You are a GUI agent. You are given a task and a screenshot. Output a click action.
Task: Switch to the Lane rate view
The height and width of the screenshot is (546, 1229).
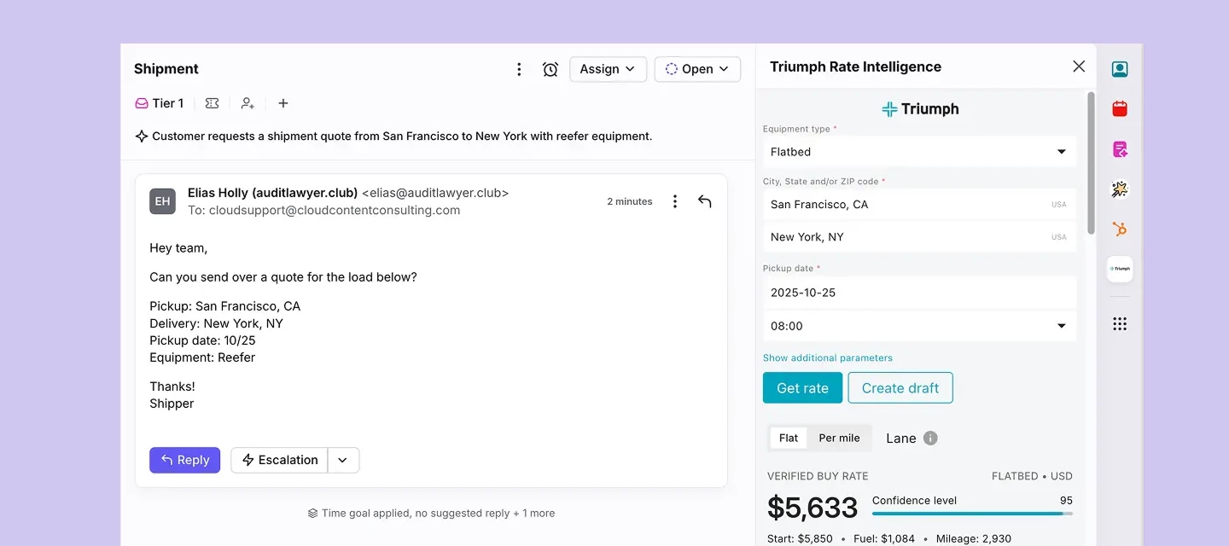[x=900, y=438]
